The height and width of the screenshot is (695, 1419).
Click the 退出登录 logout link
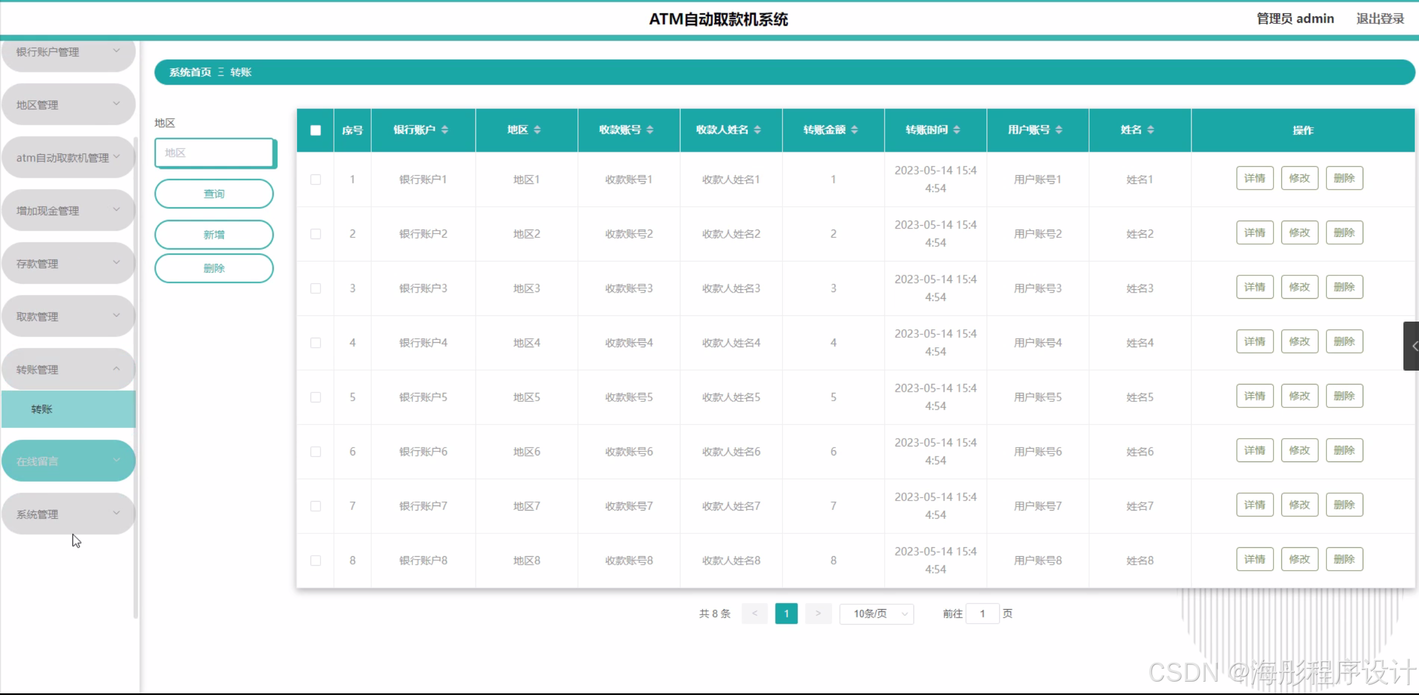(x=1379, y=19)
